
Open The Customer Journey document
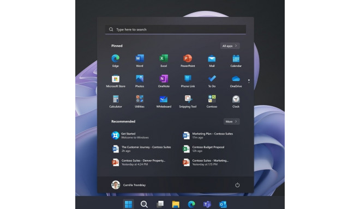pos(142,149)
